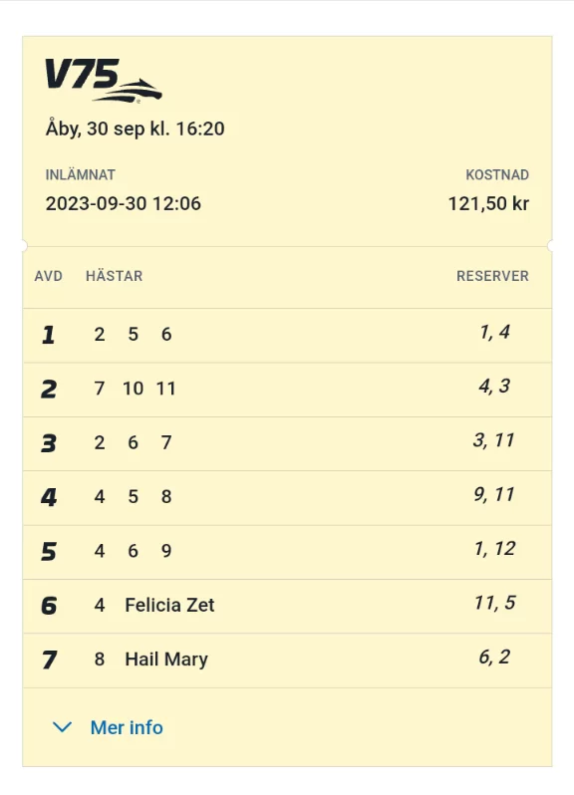Click the 121,50 kr cost value
This screenshot has height=795, width=574.
click(x=489, y=204)
